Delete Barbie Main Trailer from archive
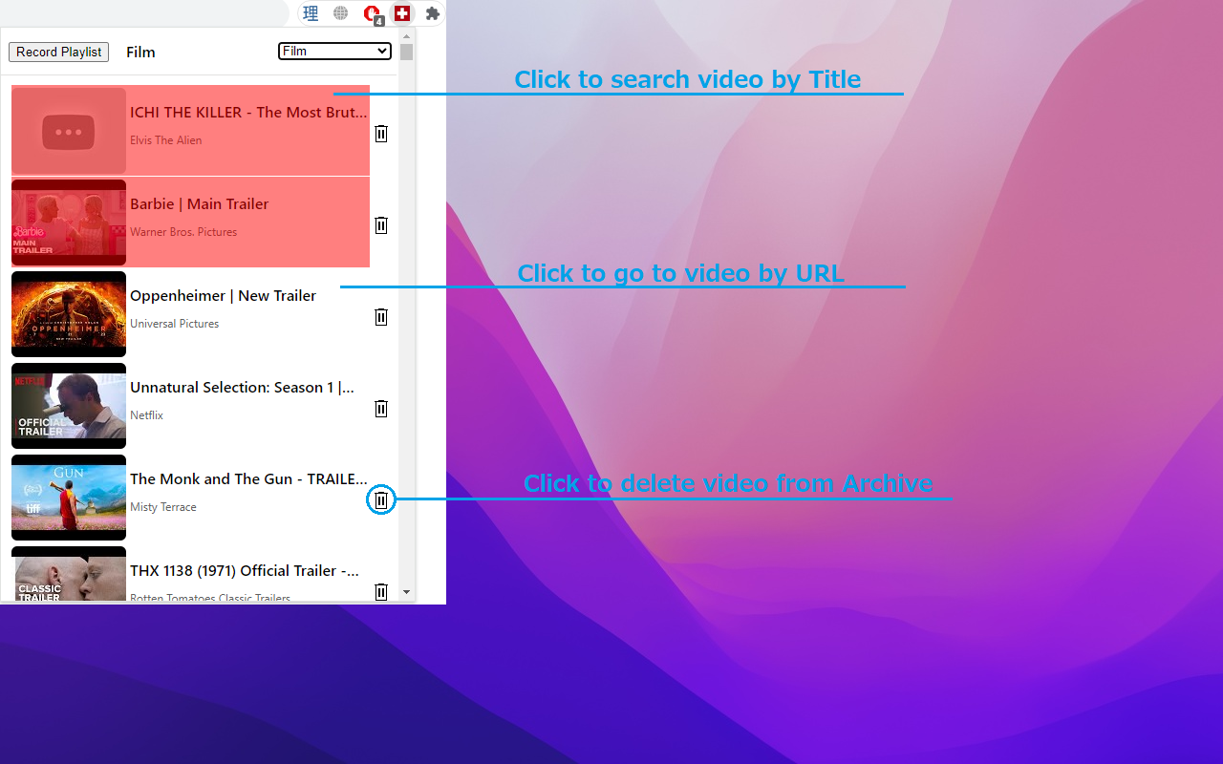1223x764 pixels. (x=381, y=225)
